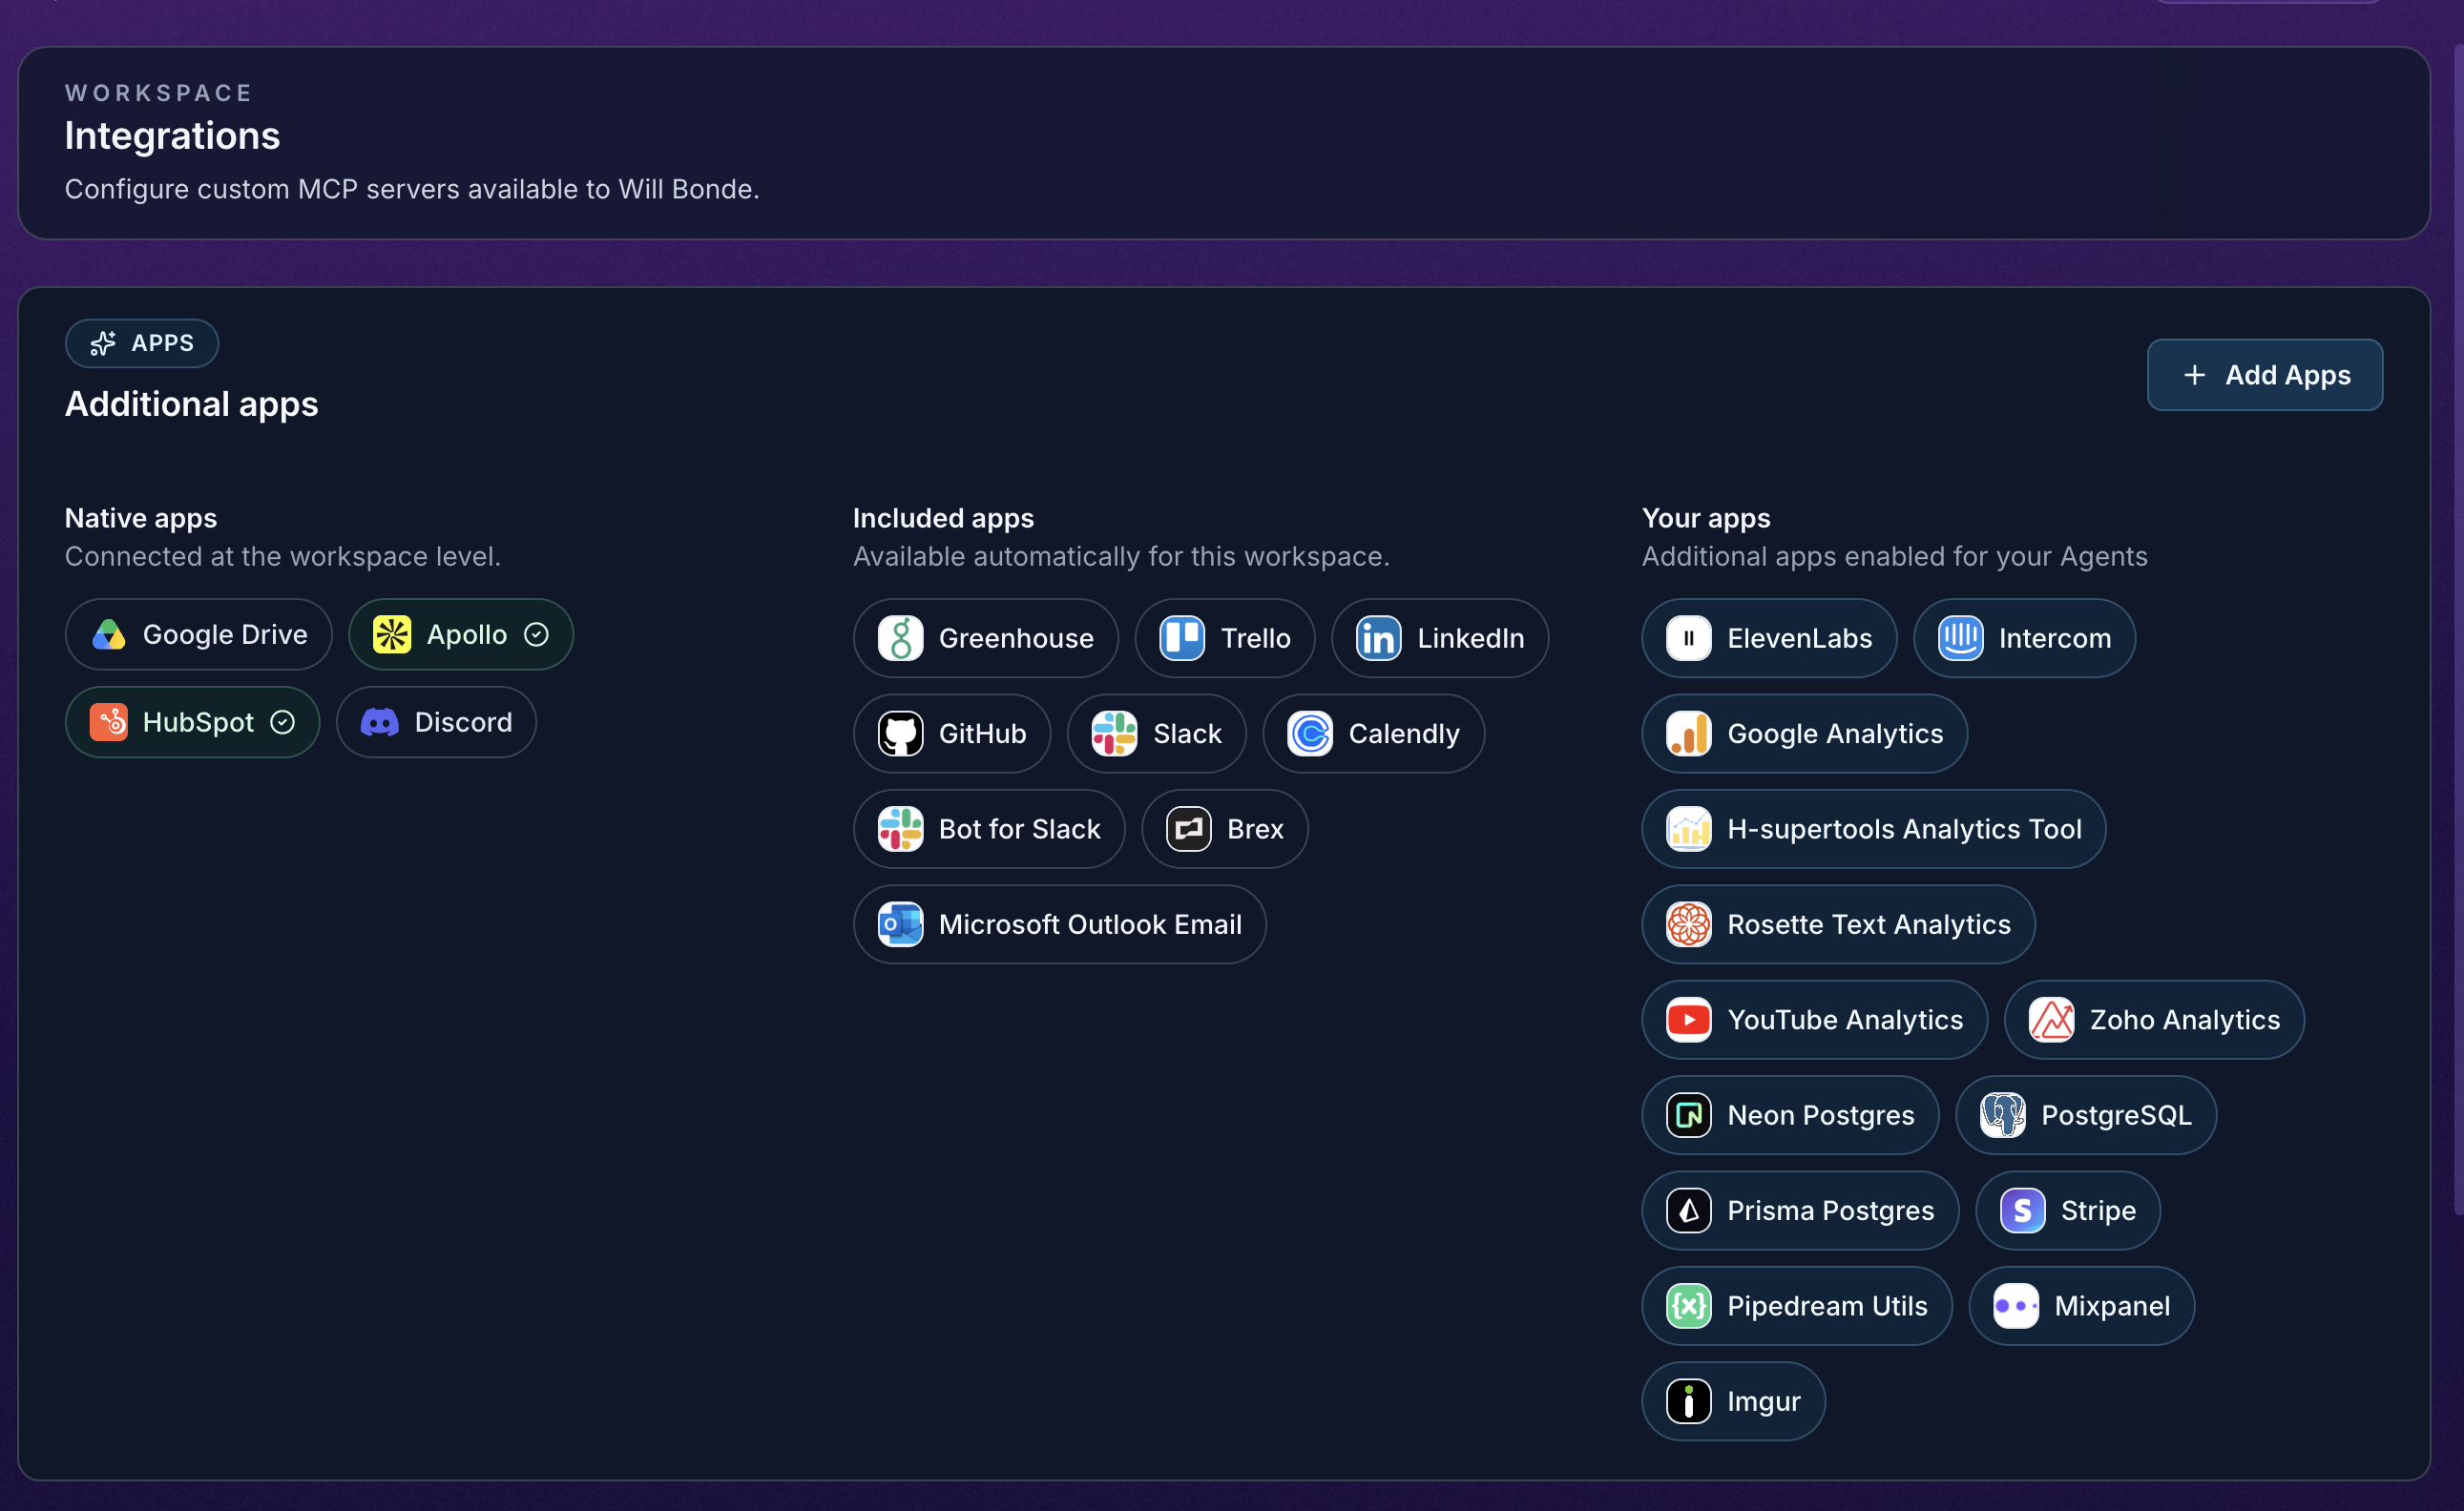
Task: Click the Trello logo icon
Action: coord(1182,637)
